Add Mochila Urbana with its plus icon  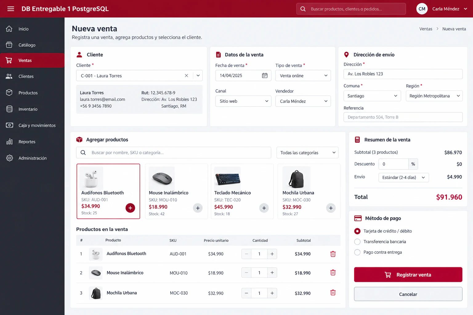click(x=331, y=208)
